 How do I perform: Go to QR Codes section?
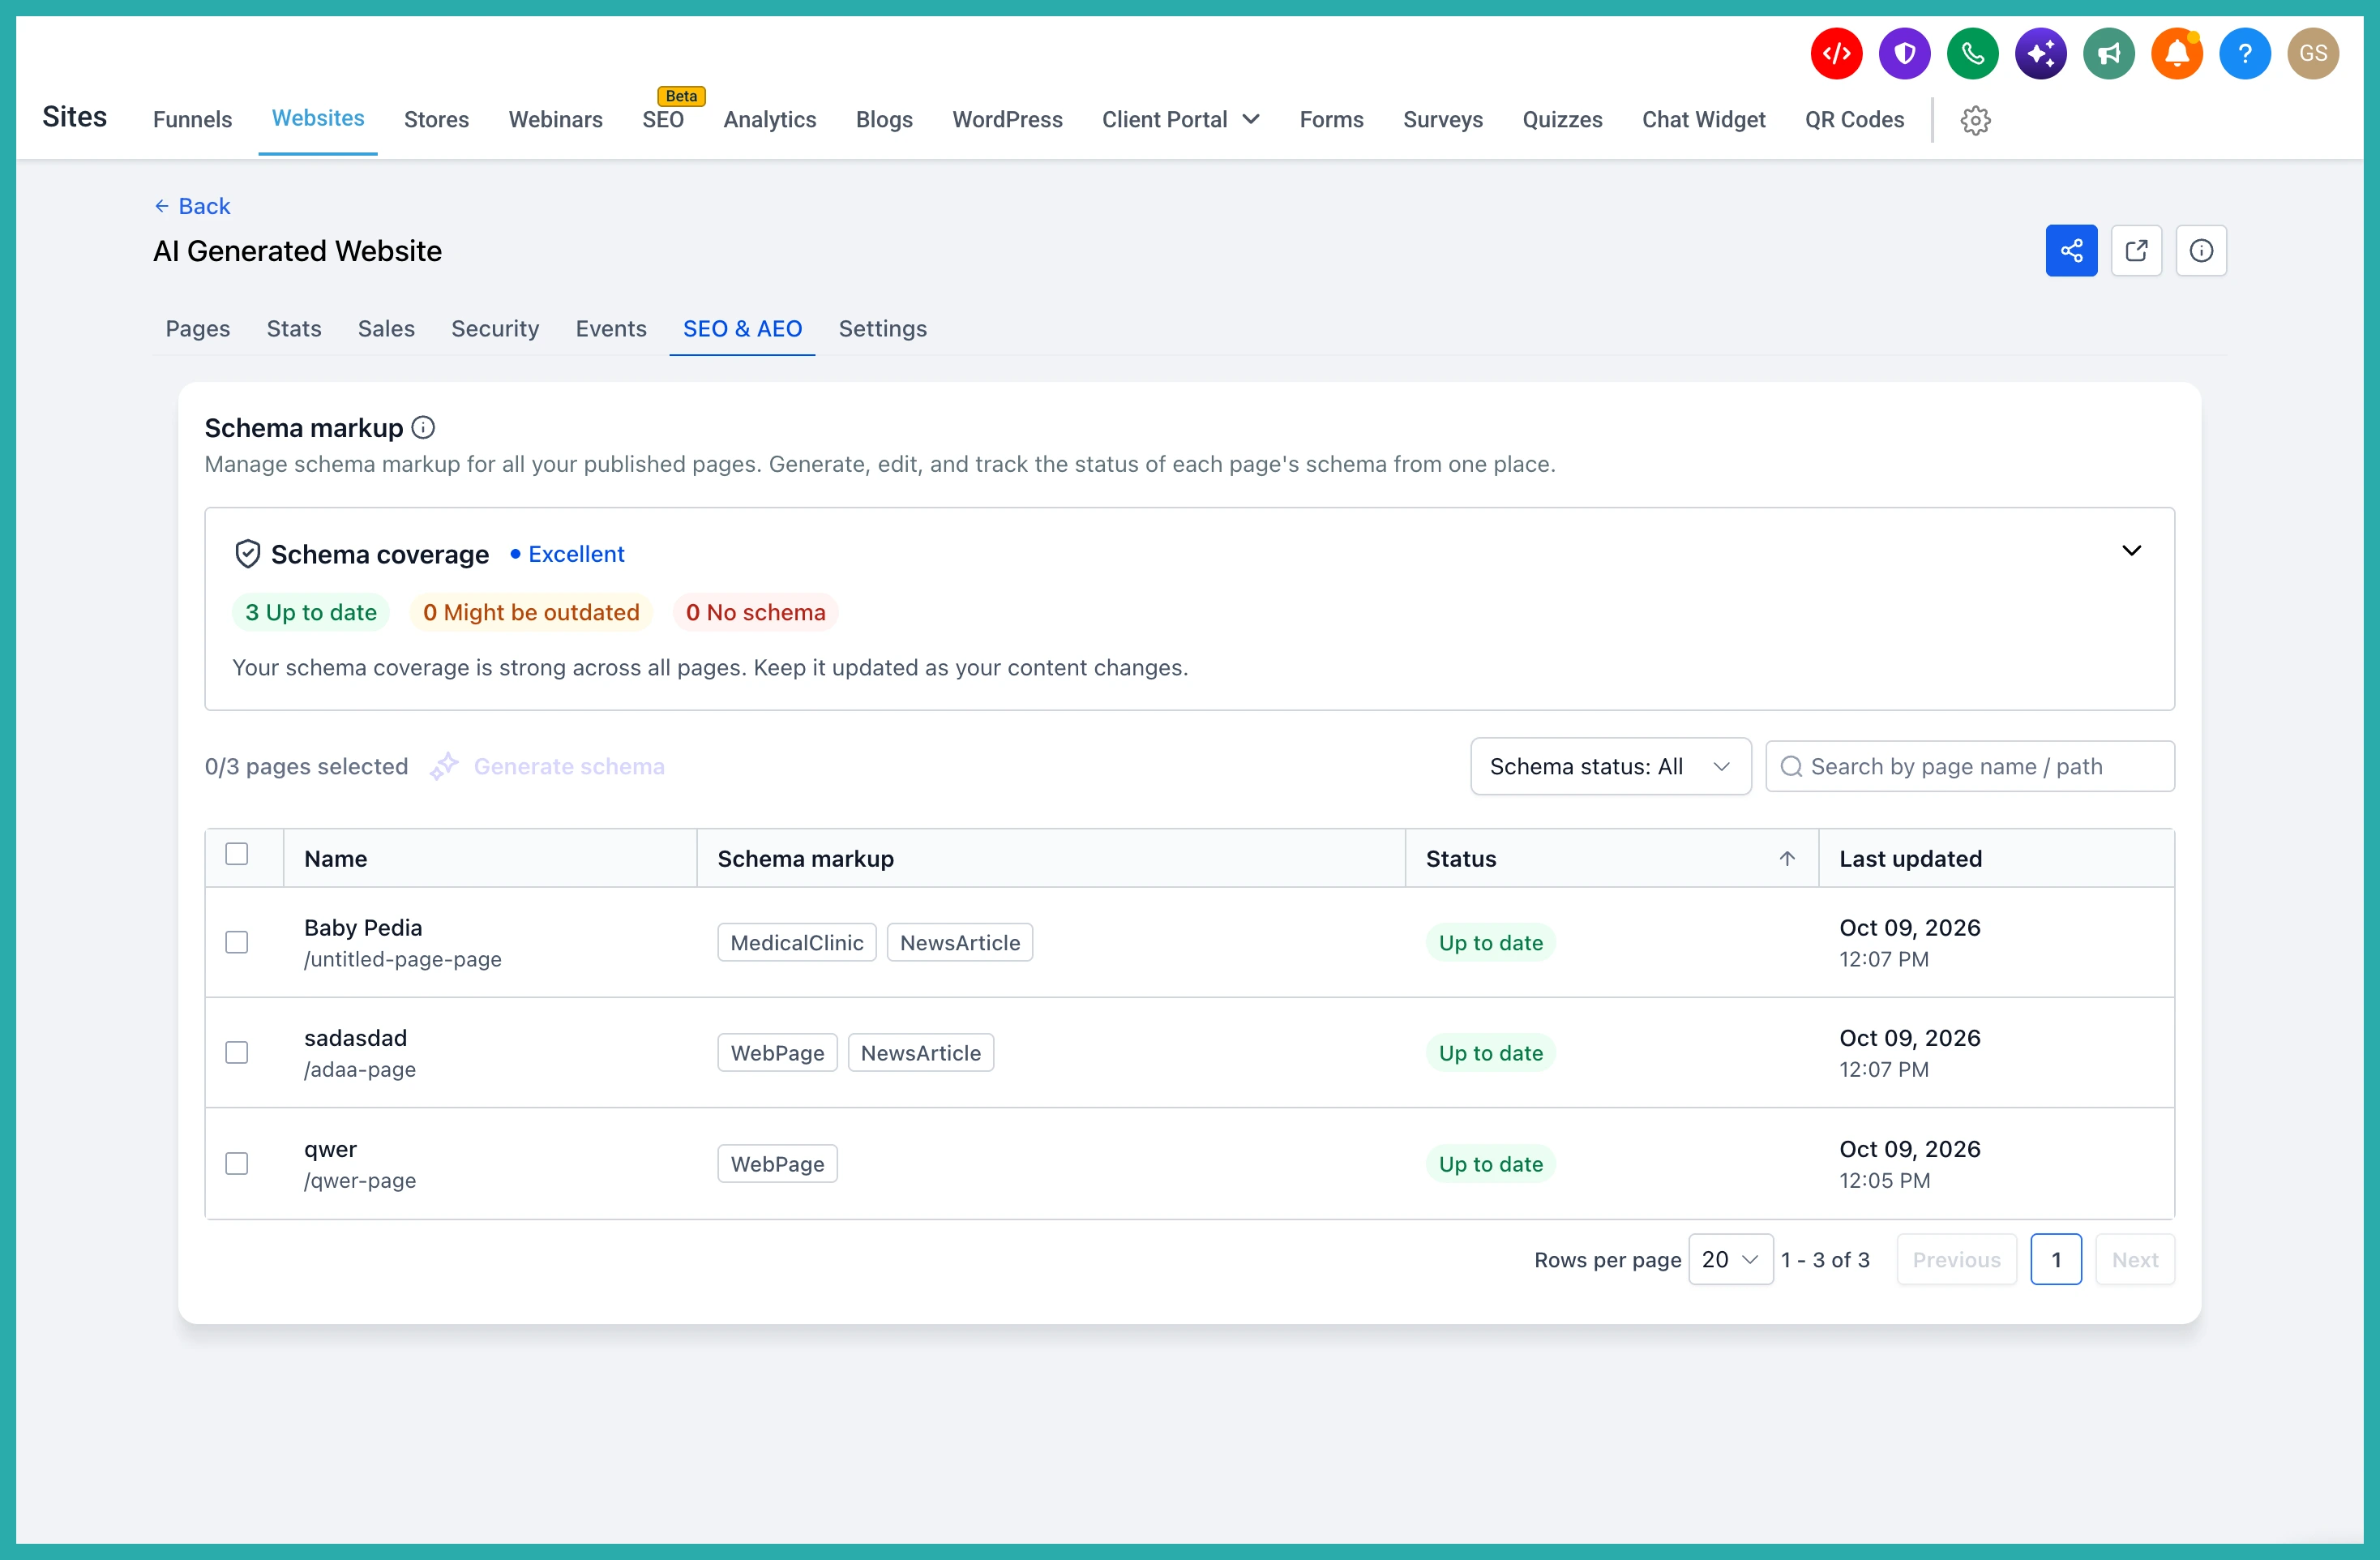pyautogui.click(x=1854, y=119)
